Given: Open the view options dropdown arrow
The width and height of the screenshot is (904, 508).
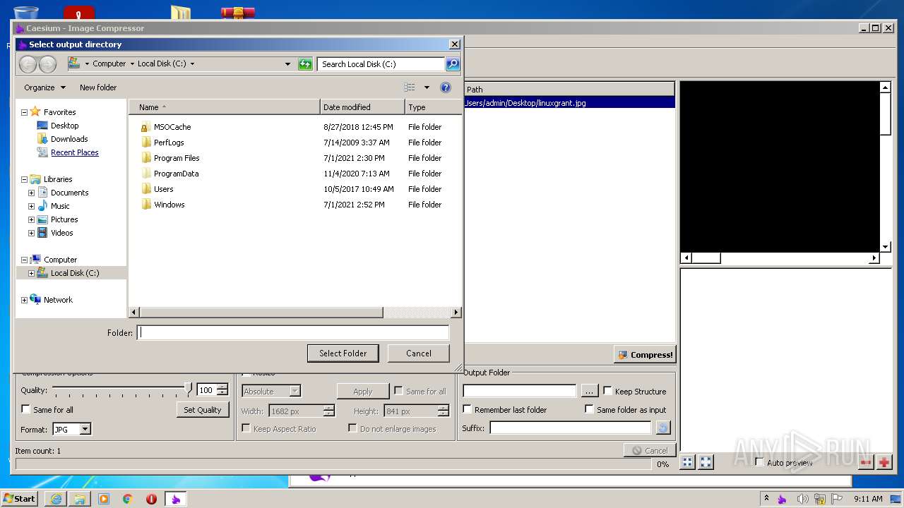Looking at the screenshot, I should click(427, 87).
